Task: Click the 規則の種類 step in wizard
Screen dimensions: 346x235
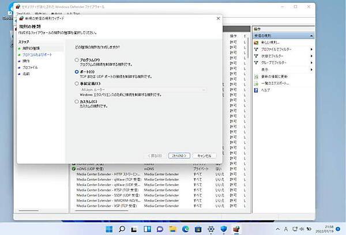Action: click(x=31, y=48)
